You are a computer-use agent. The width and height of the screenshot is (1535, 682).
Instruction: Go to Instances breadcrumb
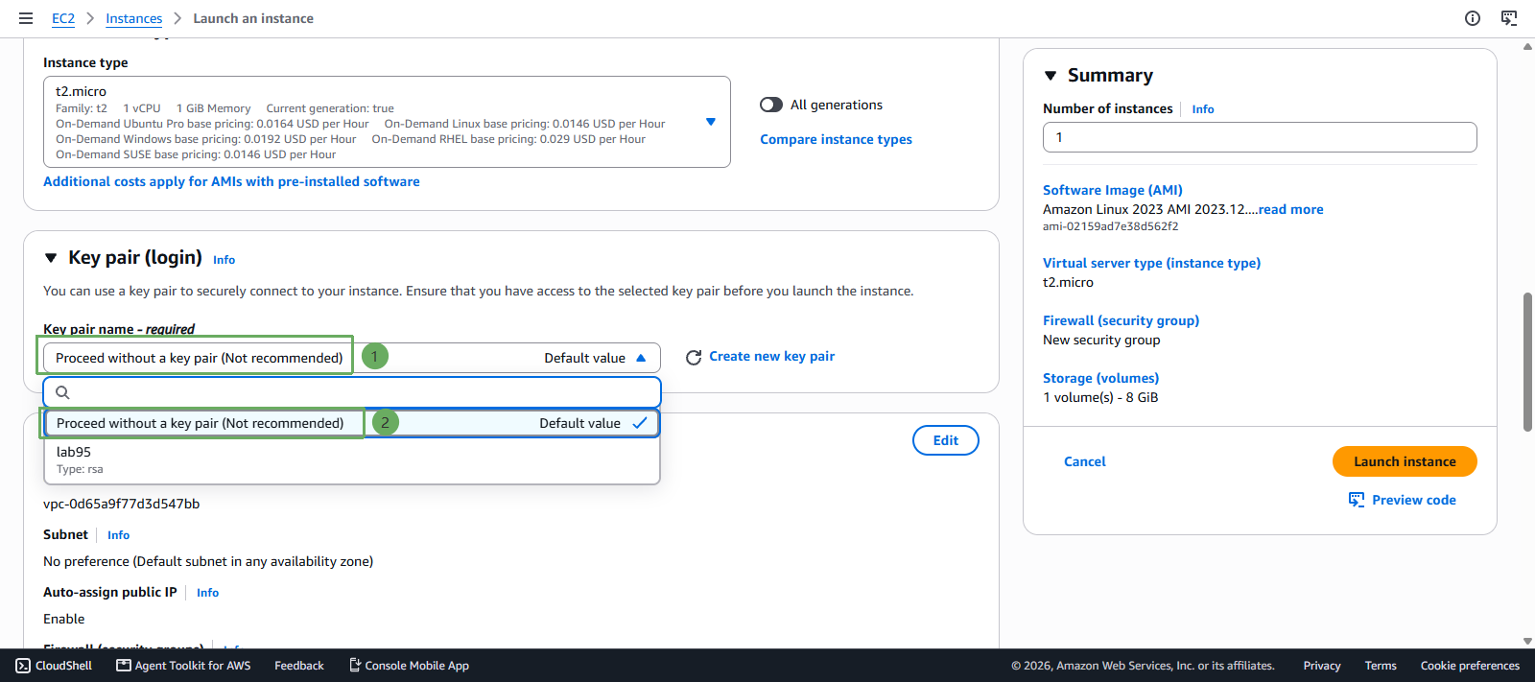pos(134,18)
